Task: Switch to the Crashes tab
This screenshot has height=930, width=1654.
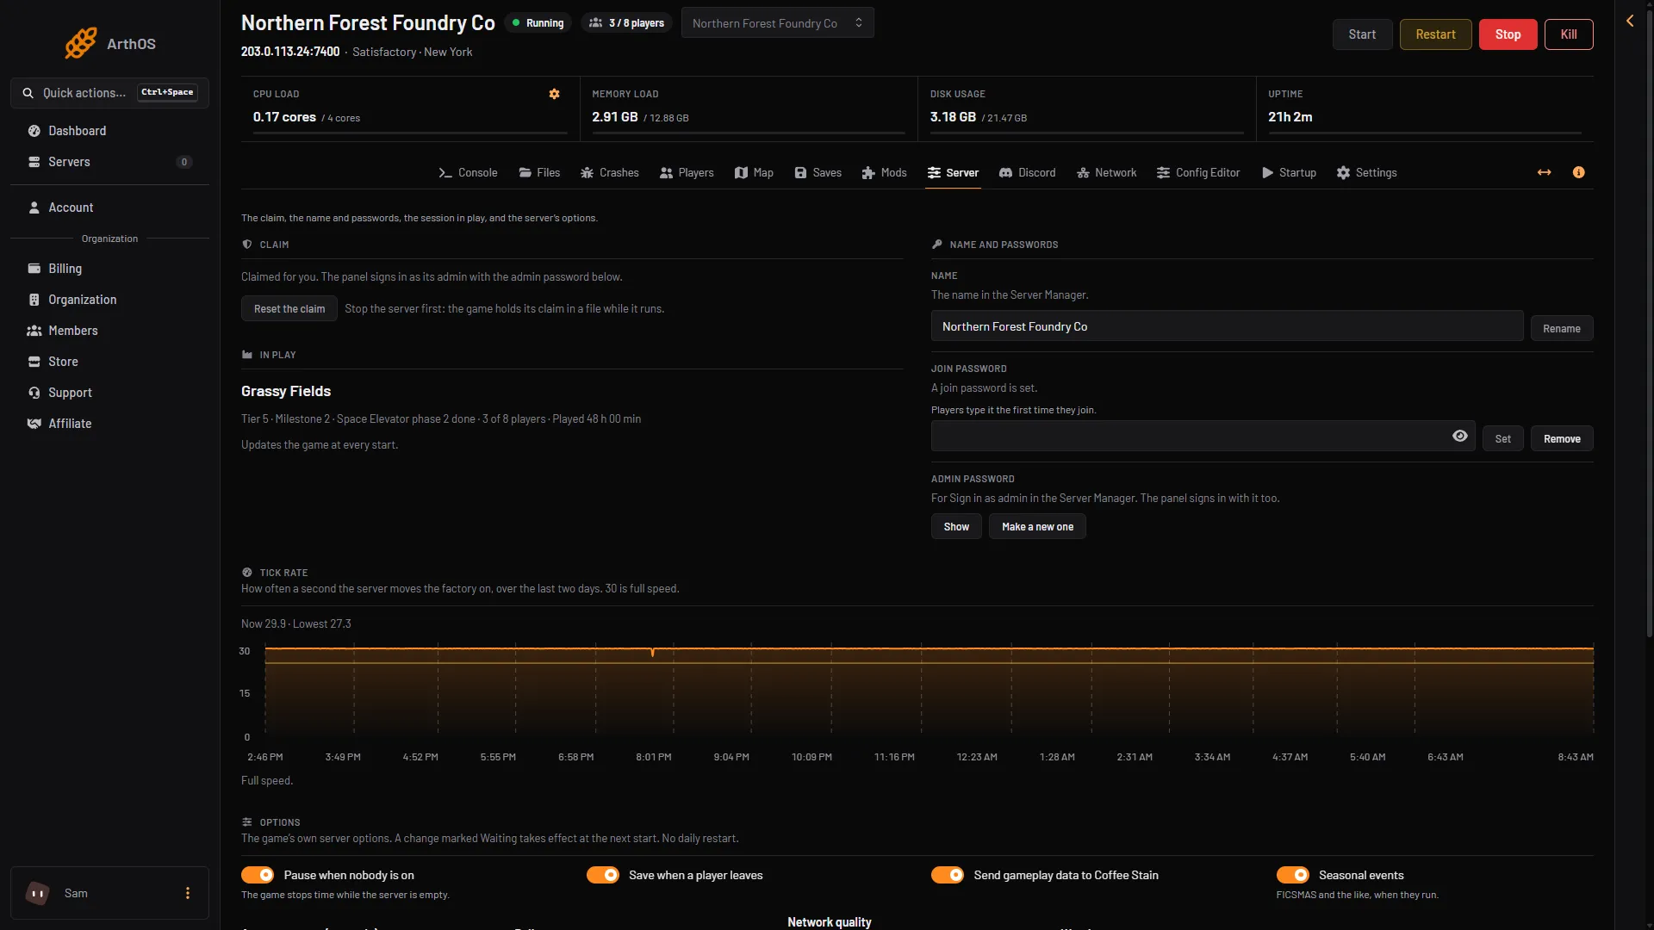Action: point(610,172)
